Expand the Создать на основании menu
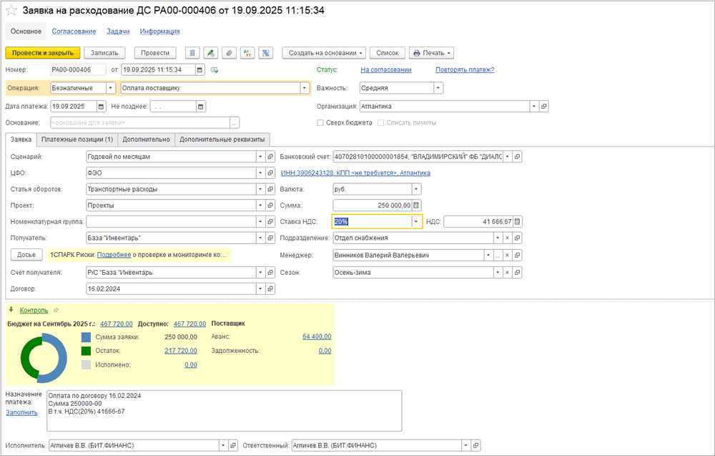Image resolution: width=715 pixels, height=456 pixels. point(324,53)
